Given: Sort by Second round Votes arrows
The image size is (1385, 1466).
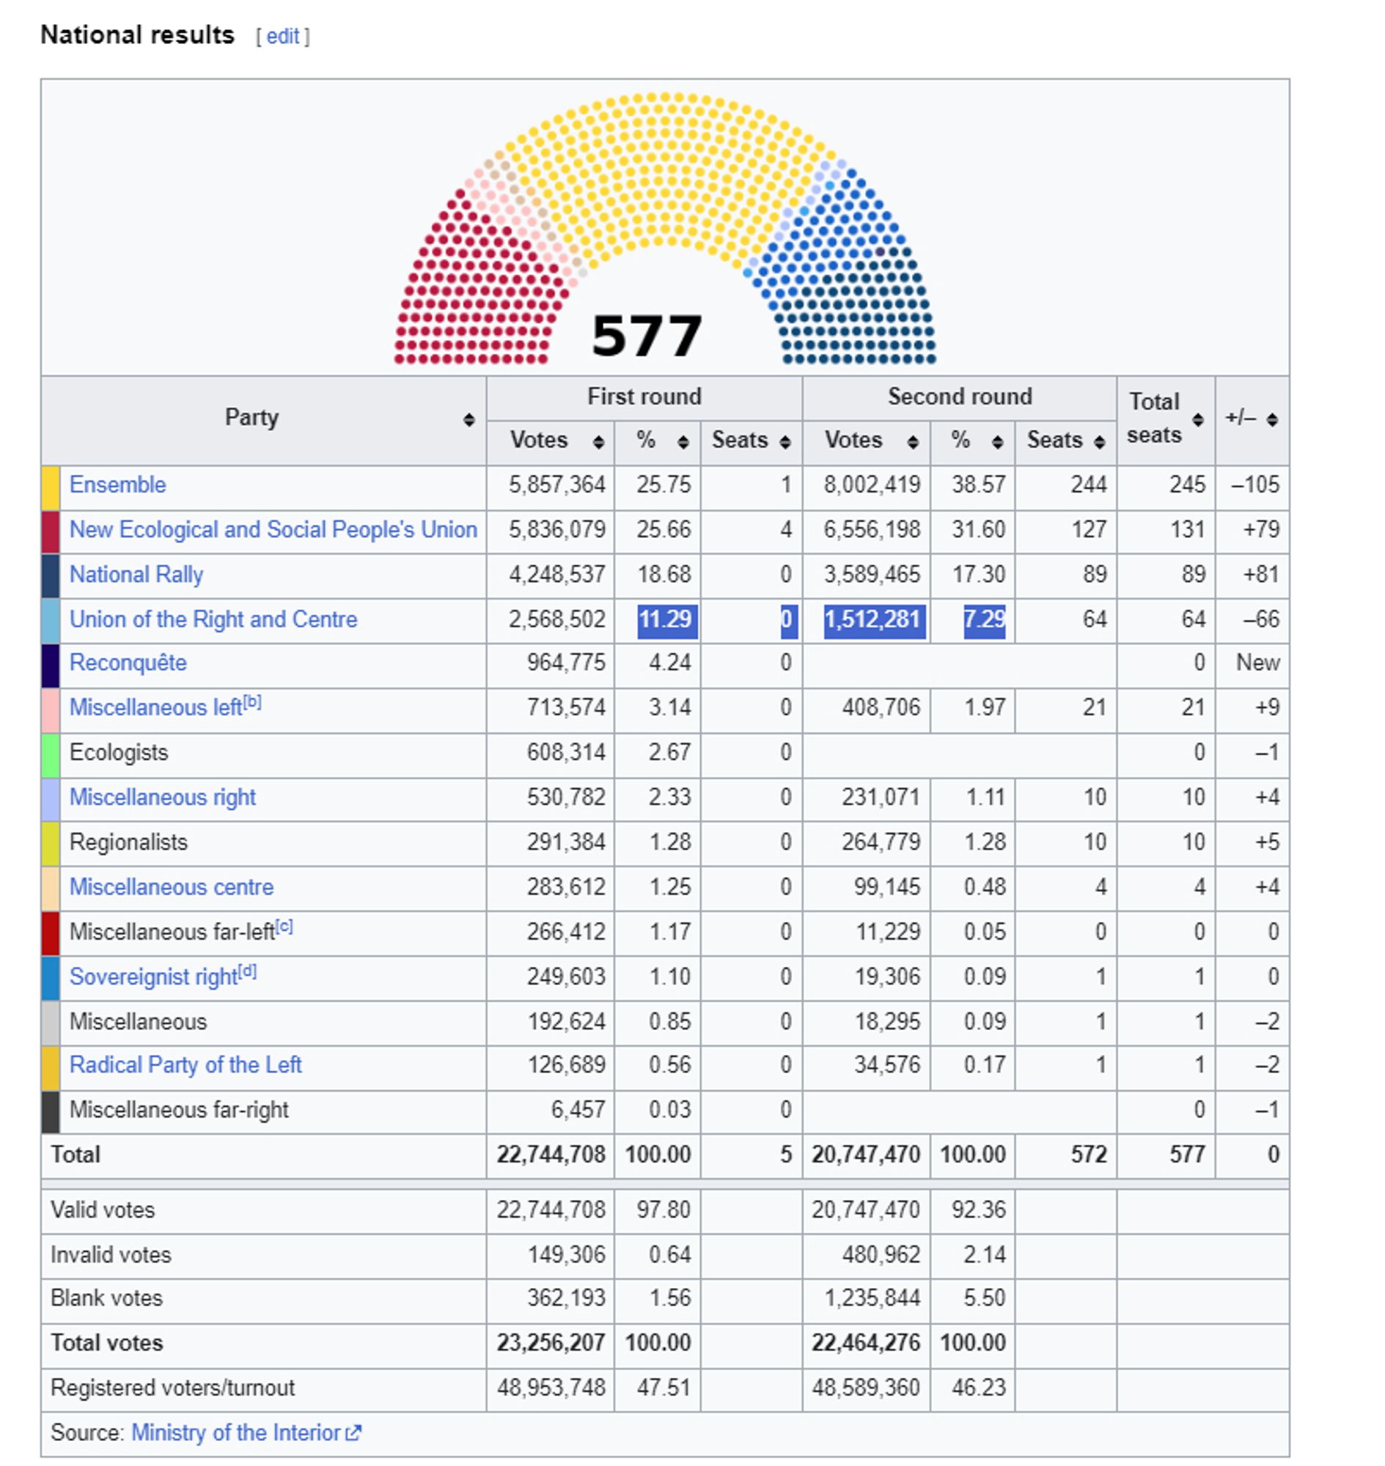Looking at the screenshot, I should pos(914,441).
